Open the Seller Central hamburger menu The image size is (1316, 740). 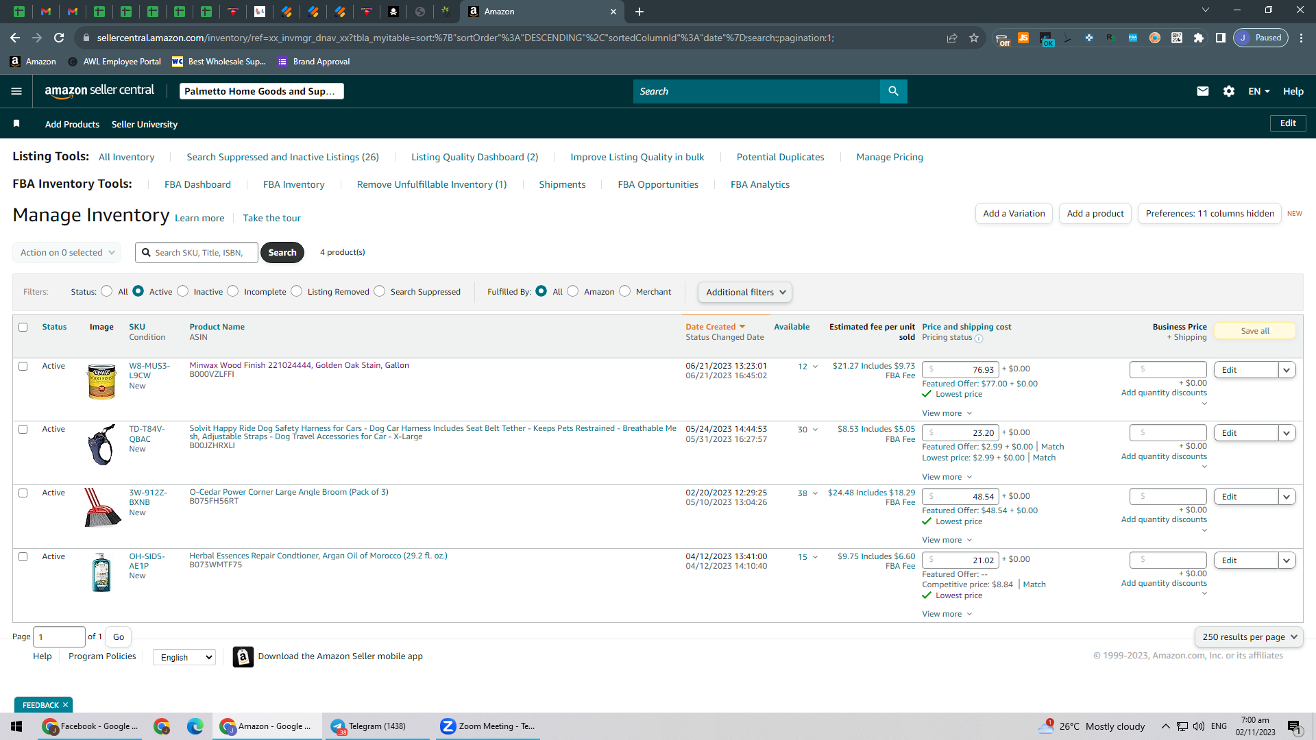[x=16, y=91]
